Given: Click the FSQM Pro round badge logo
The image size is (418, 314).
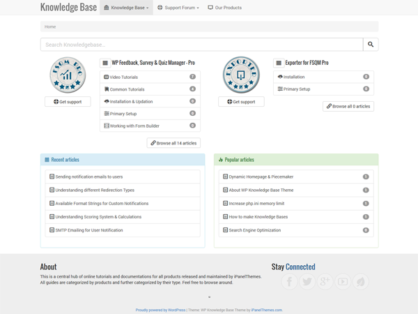Looking at the screenshot, I should 68,75.
